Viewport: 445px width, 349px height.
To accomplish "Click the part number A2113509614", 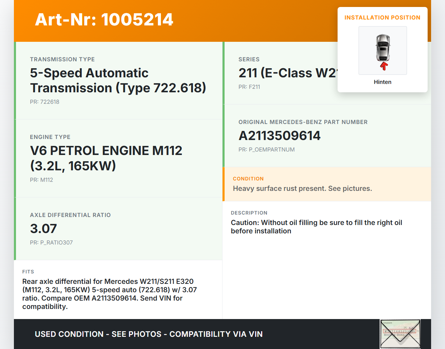I will point(280,135).
